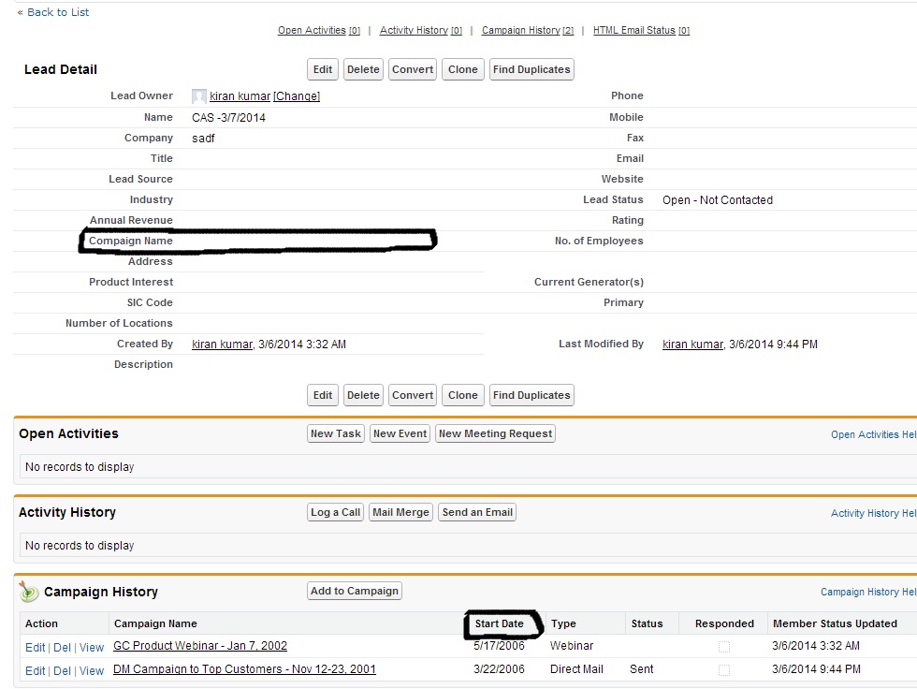
Task: Click Mail Merge button
Action: pyautogui.click(x=400, y=512)
